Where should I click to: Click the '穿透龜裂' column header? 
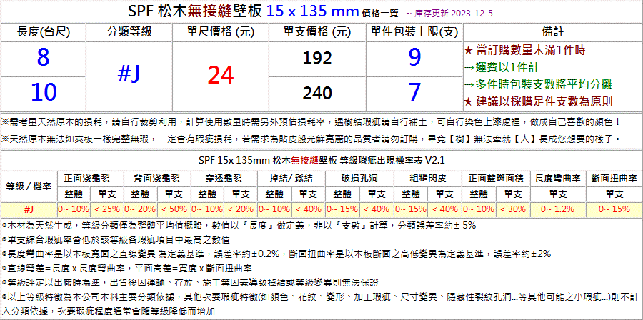224,179
